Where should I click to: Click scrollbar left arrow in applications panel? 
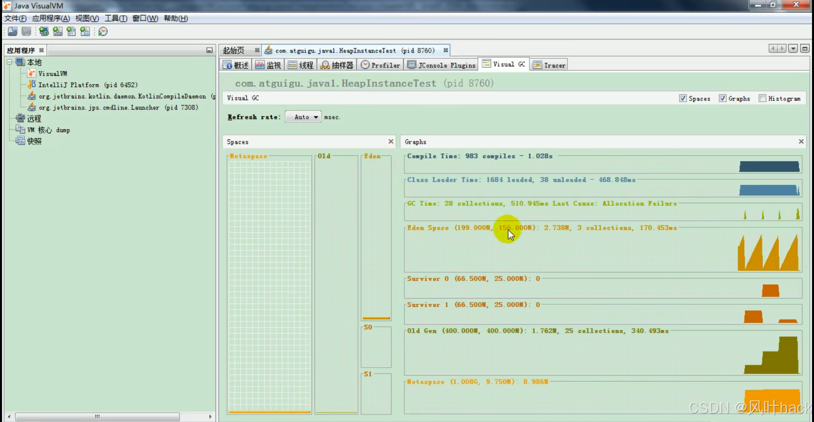tap(9, 417)
